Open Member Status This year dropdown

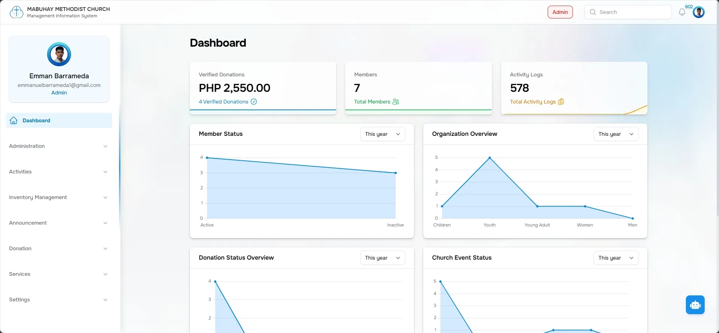coord(382,134)
